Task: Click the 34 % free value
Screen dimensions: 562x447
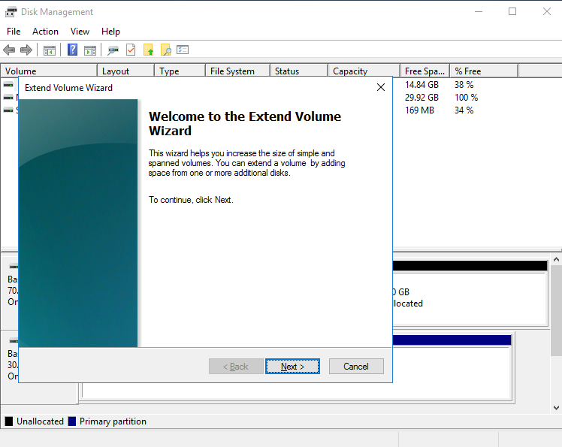Action: (x=464, y=110)
